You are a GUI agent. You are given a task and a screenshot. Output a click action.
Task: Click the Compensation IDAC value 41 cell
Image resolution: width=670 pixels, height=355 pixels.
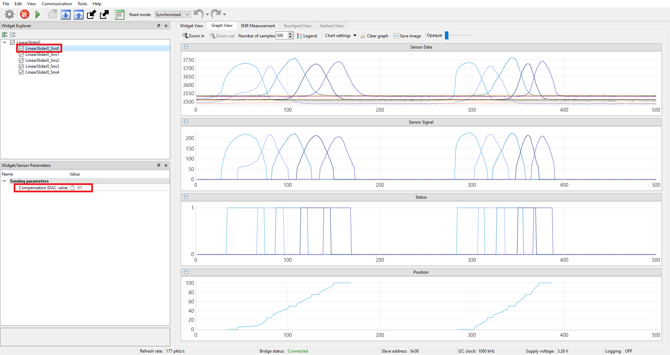[x=119, y=188]
